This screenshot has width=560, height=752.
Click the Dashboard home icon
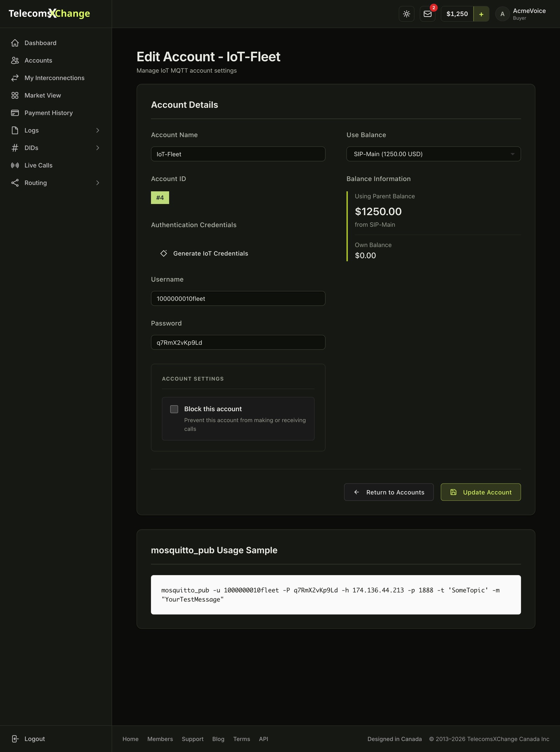click(x=15, y=43)
